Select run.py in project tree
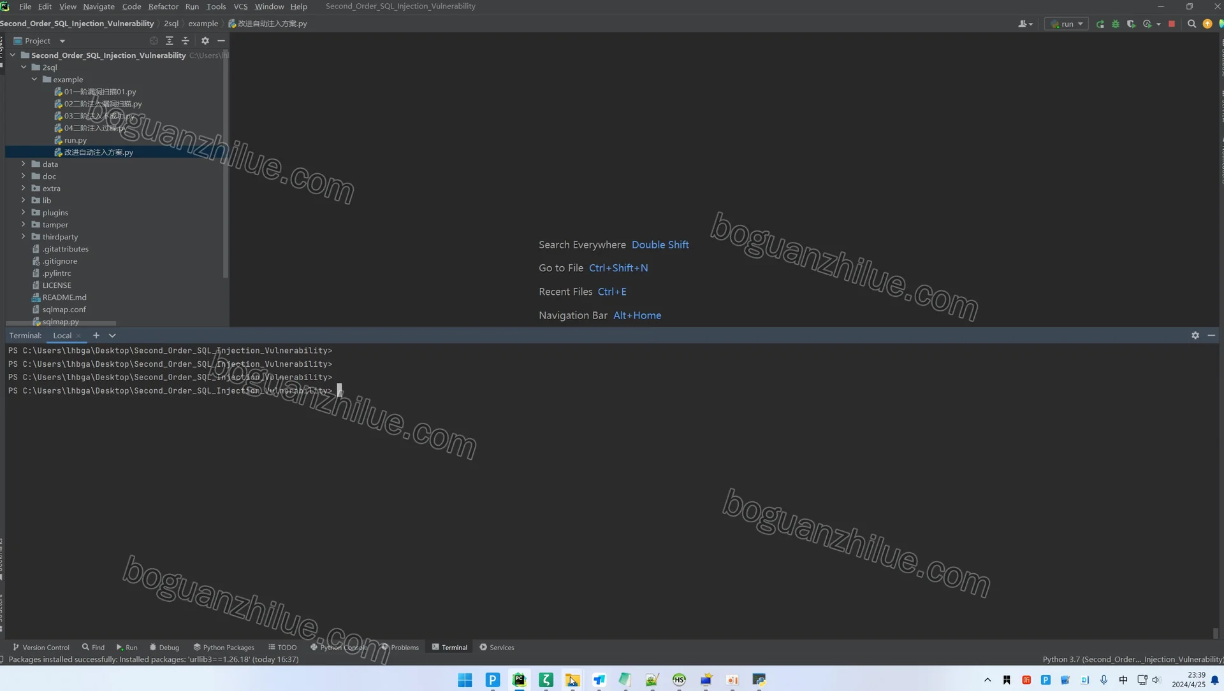This screenshot has height=691, width=1224. 75,140
